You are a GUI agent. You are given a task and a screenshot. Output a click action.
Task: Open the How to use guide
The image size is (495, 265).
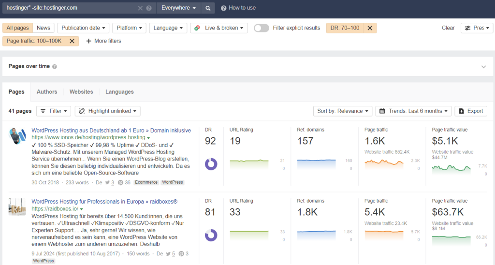238,8
